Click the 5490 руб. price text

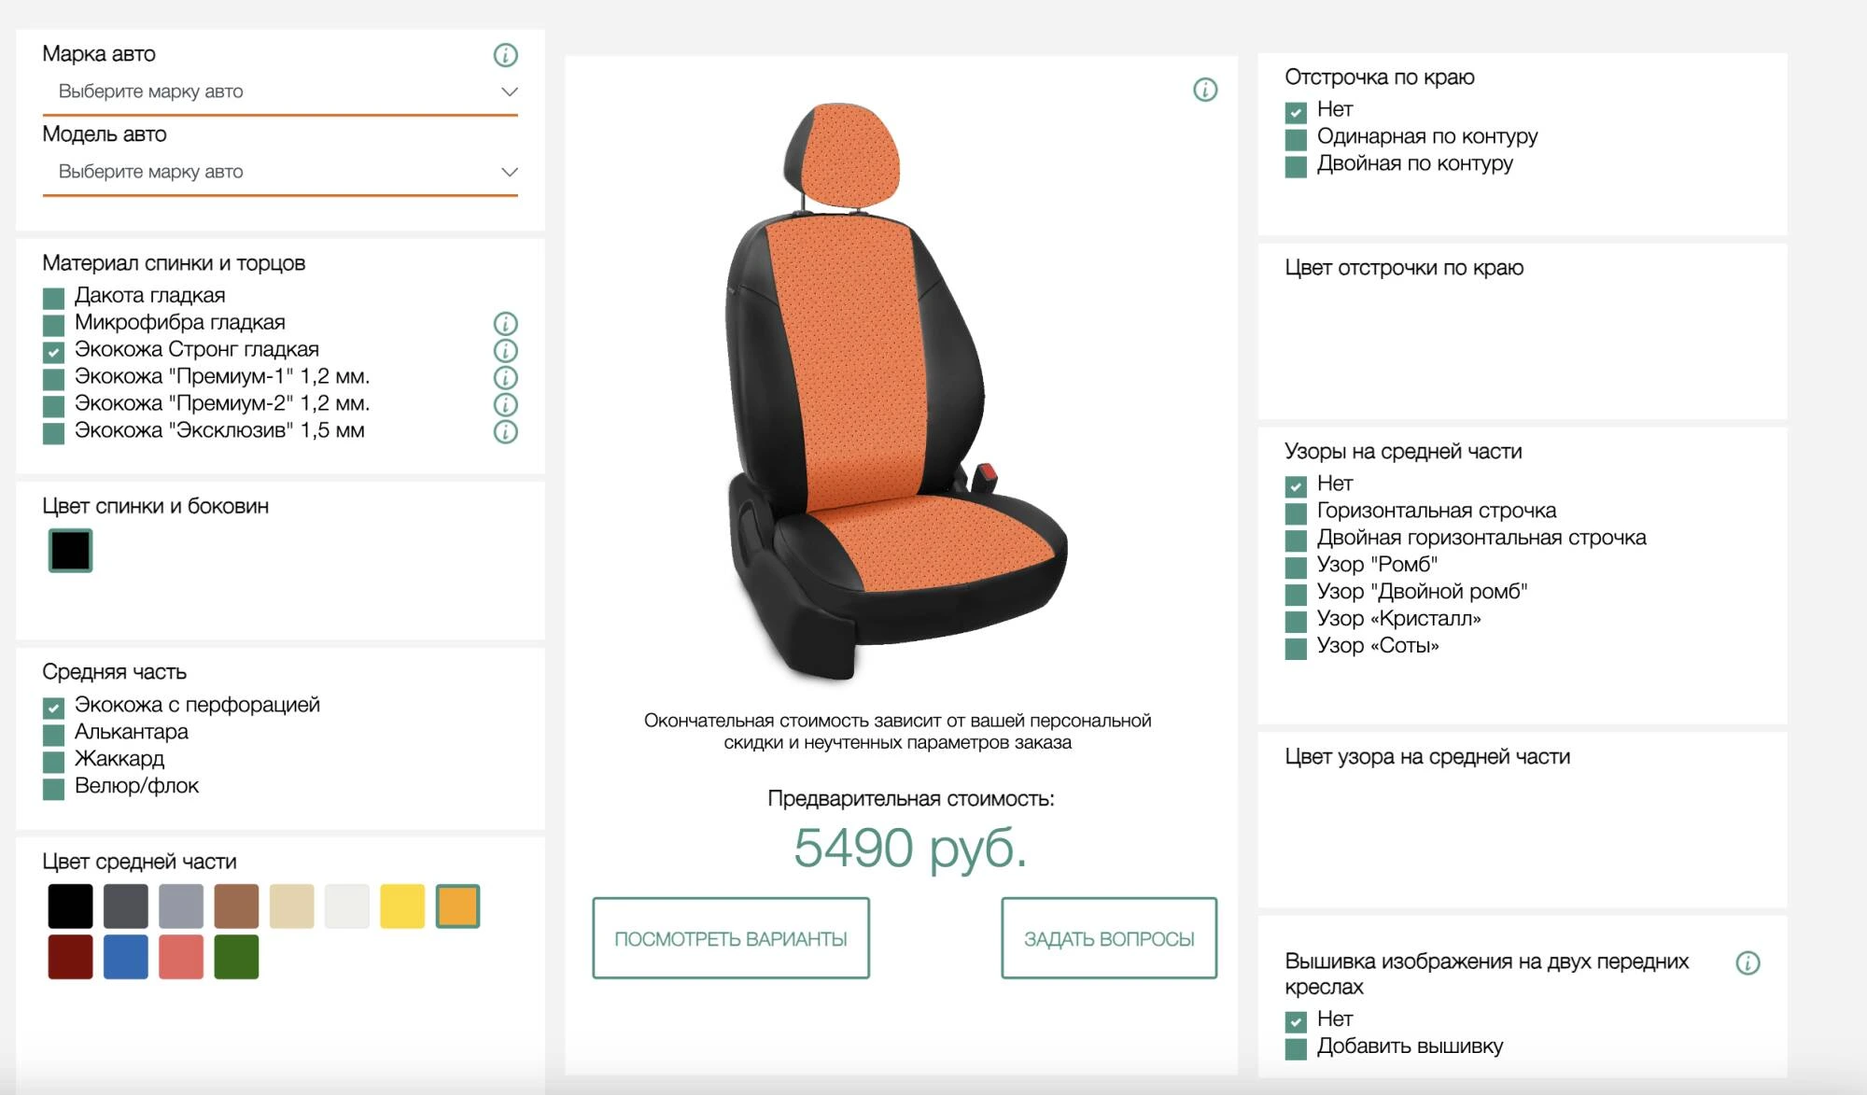pyautogui.click(x=910, y=848)
